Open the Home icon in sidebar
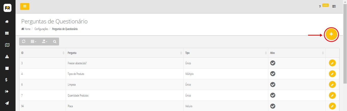 click(7, 22)
